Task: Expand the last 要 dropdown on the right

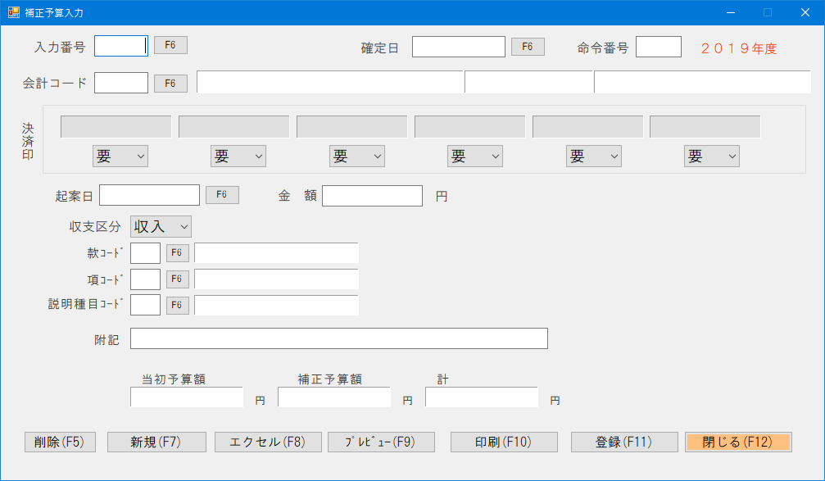Action: 711,156
